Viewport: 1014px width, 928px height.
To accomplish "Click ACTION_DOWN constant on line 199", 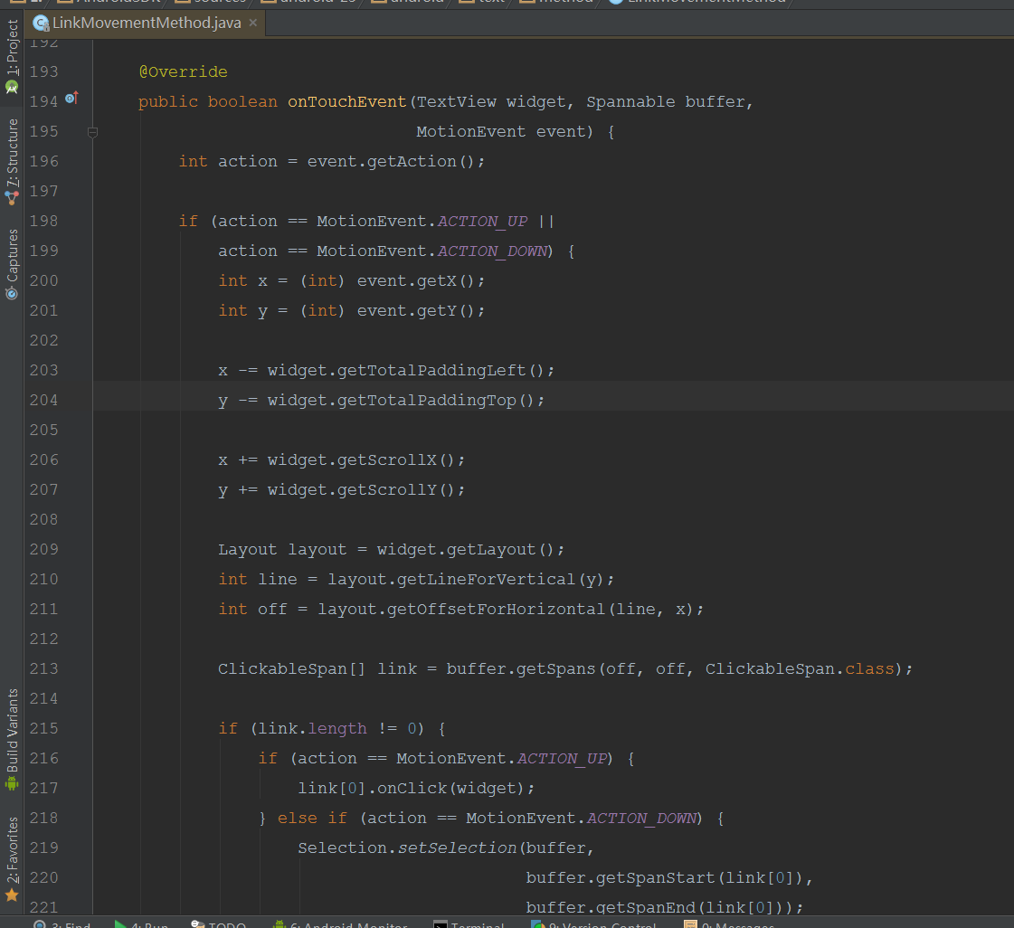I will tap(492, 251).
